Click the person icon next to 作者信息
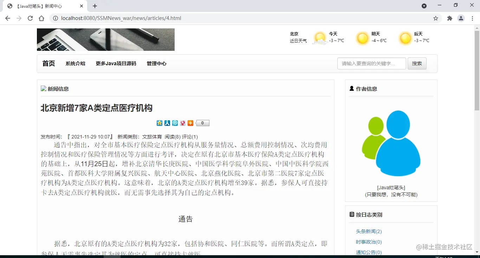Viewport: 480px width, 258px height. click(x=352, y=88)
